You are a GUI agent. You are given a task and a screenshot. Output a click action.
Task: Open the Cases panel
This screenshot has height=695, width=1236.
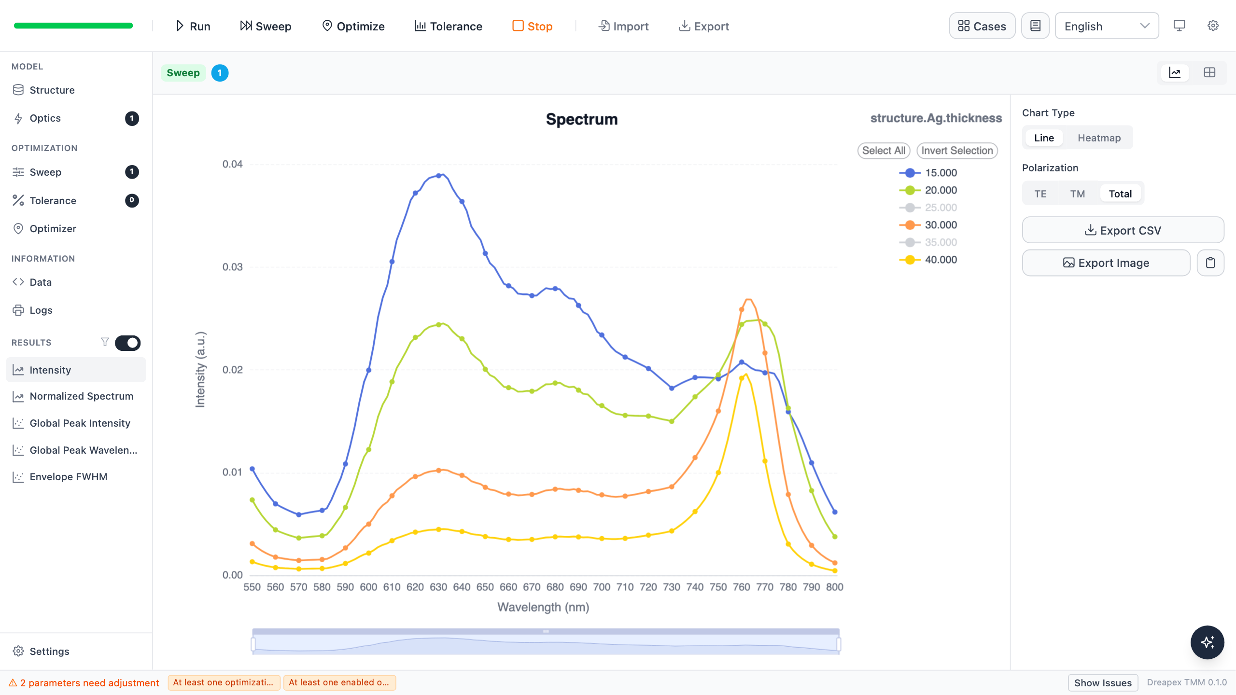click(x=982, y=26)
